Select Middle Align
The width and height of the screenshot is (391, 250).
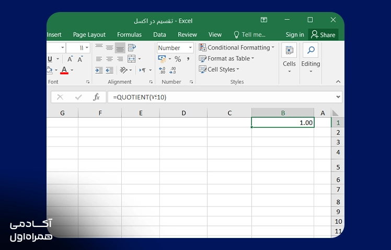(109, 48)
